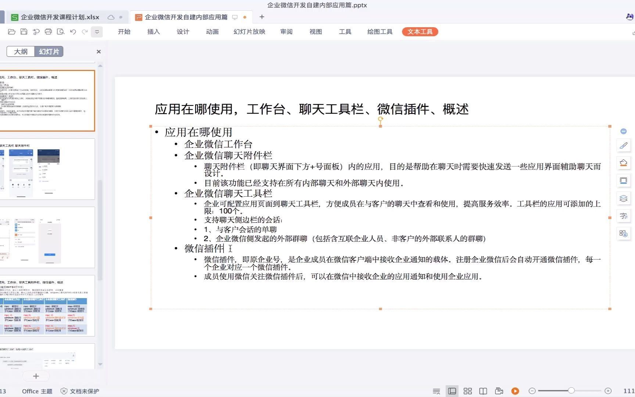Click the 字 text effect icon in side toolbar
The image size is (635, 397).
click(624, 216)
